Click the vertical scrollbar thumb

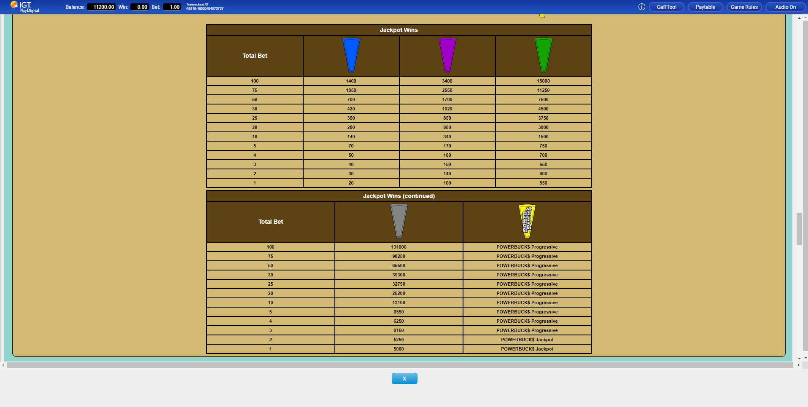tap(799, 229)
